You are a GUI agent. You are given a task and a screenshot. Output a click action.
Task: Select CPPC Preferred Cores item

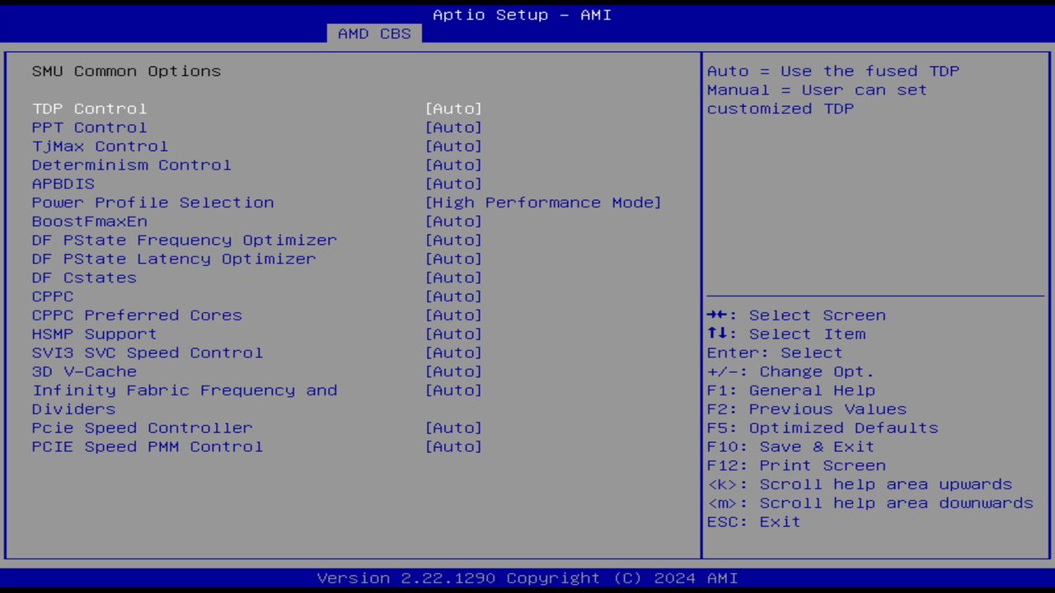[x=137, y=315]
